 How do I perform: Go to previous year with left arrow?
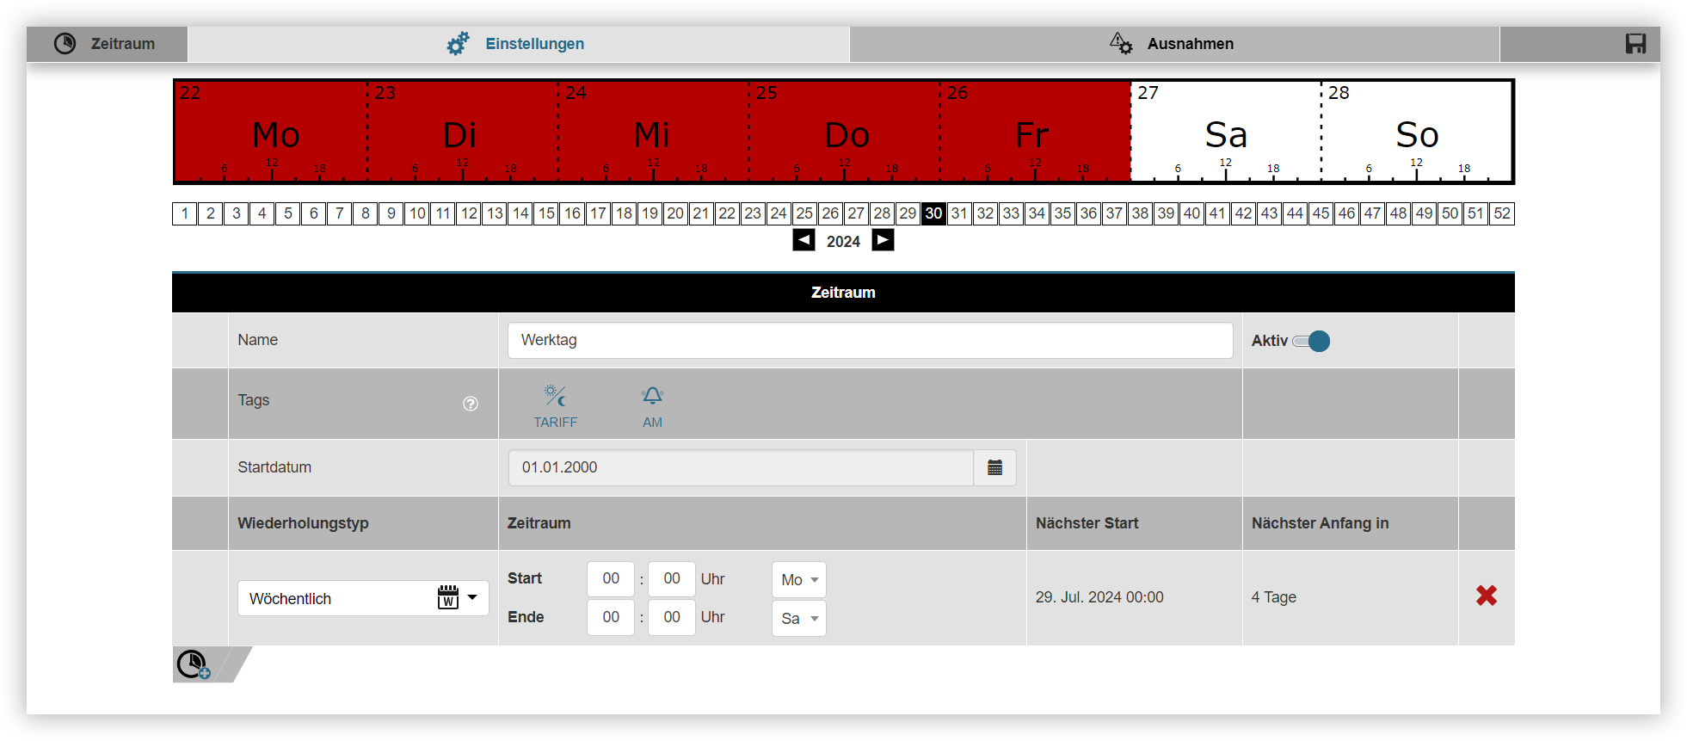pos(803,240)
